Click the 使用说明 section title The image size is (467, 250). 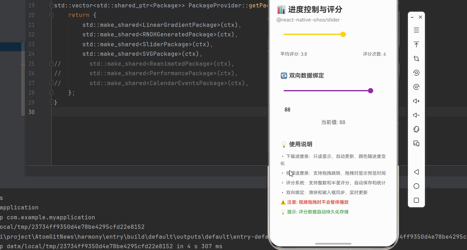pyautogui.click(x=301, y=144)
